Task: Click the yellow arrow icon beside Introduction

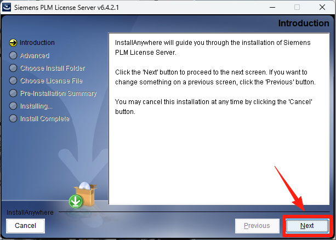Action: pos(13,43)
